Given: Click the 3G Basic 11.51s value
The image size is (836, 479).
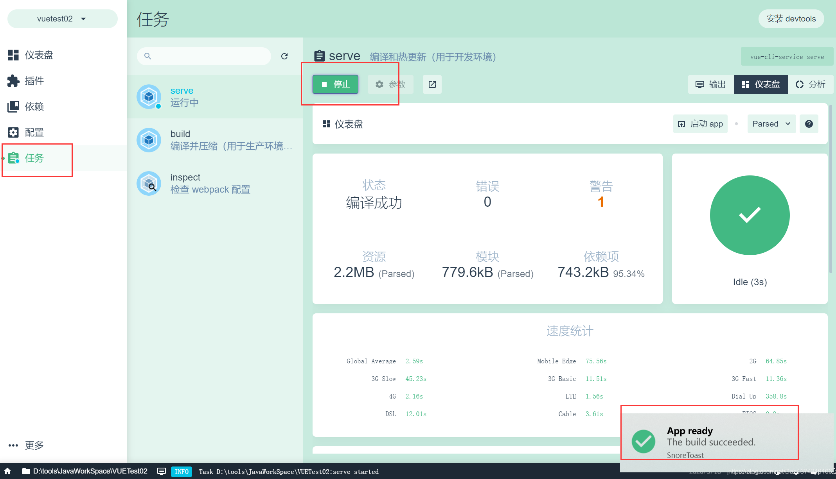Looking at the screenshot, I should click(x=596, y=379).
